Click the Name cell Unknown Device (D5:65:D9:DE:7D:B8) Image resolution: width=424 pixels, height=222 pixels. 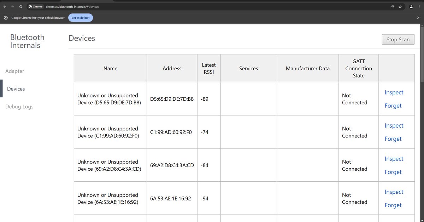point(110,99)
